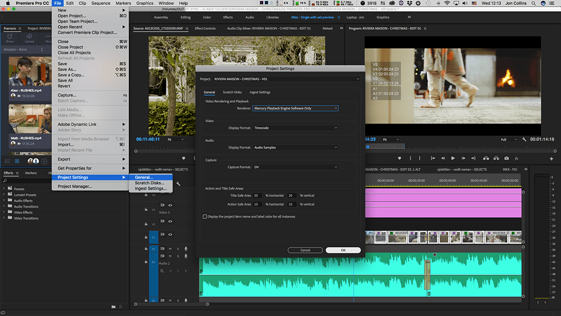Open timeline wrench display settings
Viewport: 561px width, 316px height.
pyautogui.click(x=178, y=184)
